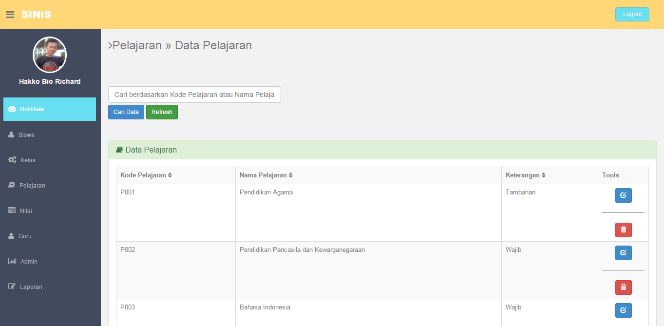The width and height of the screenshot is (664, 326).
Task: Click the book icon in Data Pelajaran heading
Action: (x=119, y=150)
